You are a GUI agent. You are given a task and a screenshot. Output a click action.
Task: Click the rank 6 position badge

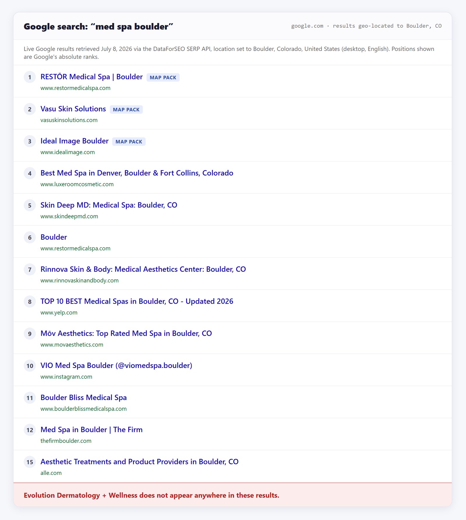coord(30,237)
